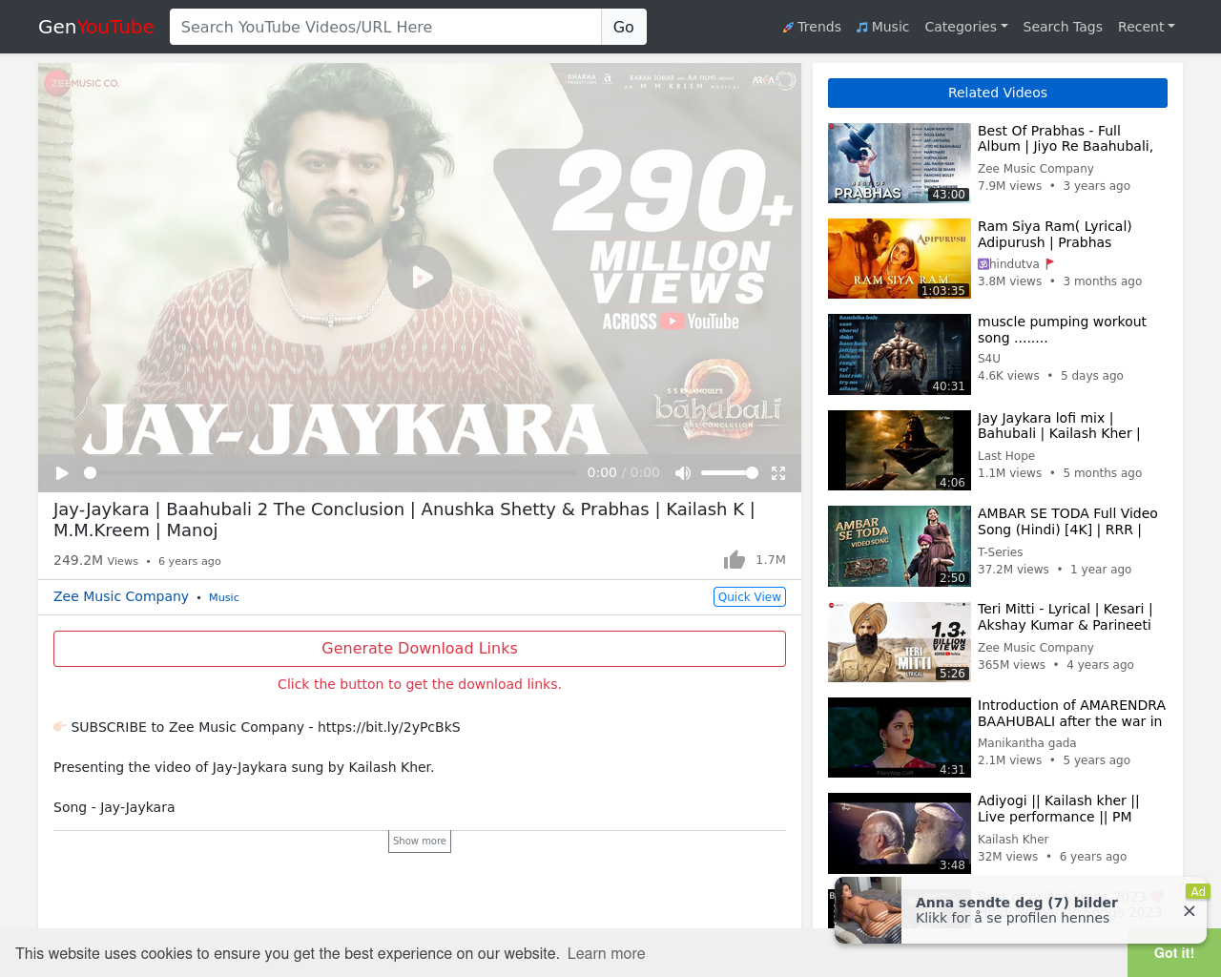Click the red flag icon beside hindutva
This screenshot has width=1221, height=977.
pos(1050,264)
